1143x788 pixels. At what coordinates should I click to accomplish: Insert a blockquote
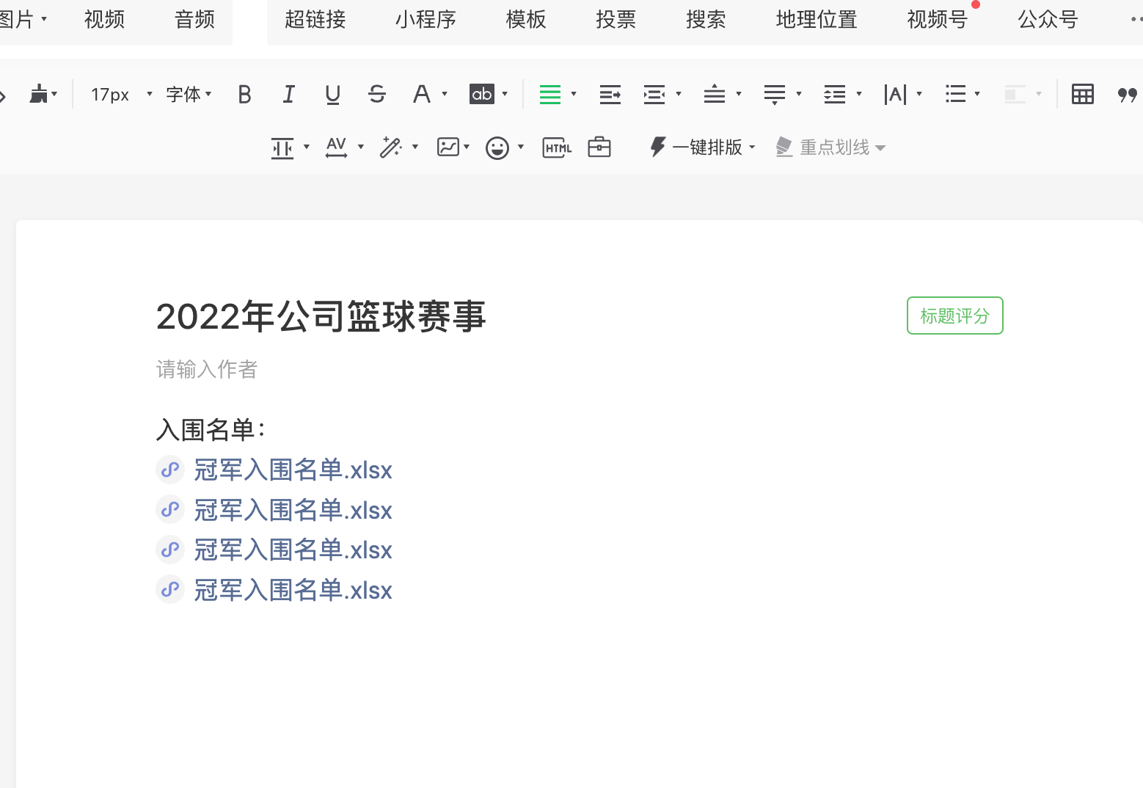point(1127,94)
